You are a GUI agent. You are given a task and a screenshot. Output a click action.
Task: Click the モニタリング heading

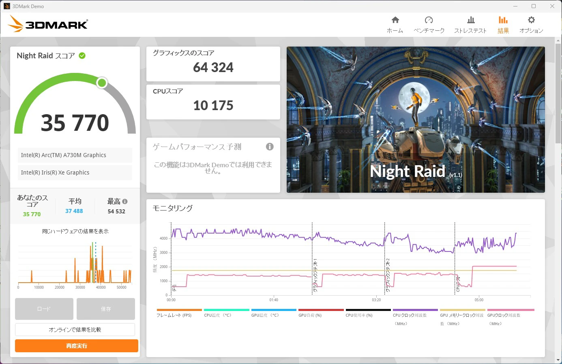173,208
